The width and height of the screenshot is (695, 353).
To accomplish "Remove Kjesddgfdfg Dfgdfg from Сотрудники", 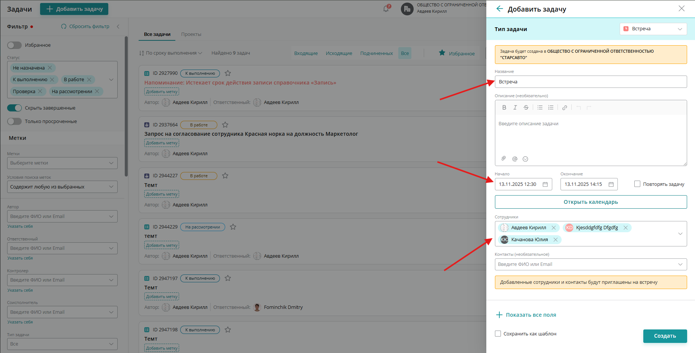I will click(625, 228).
